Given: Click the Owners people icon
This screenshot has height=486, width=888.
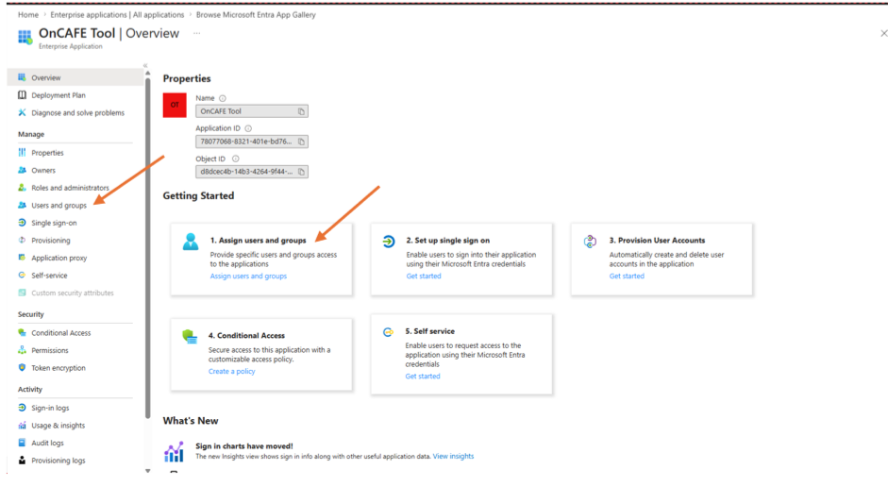Looking at the screenshot, I should [x=22, y=170].
